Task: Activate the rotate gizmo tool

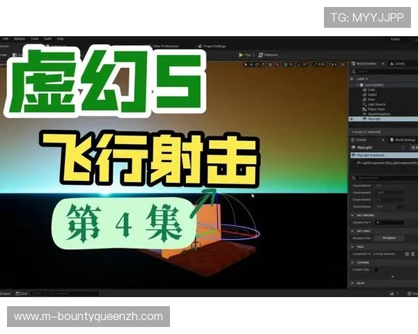Action: [x=257, y=65]
